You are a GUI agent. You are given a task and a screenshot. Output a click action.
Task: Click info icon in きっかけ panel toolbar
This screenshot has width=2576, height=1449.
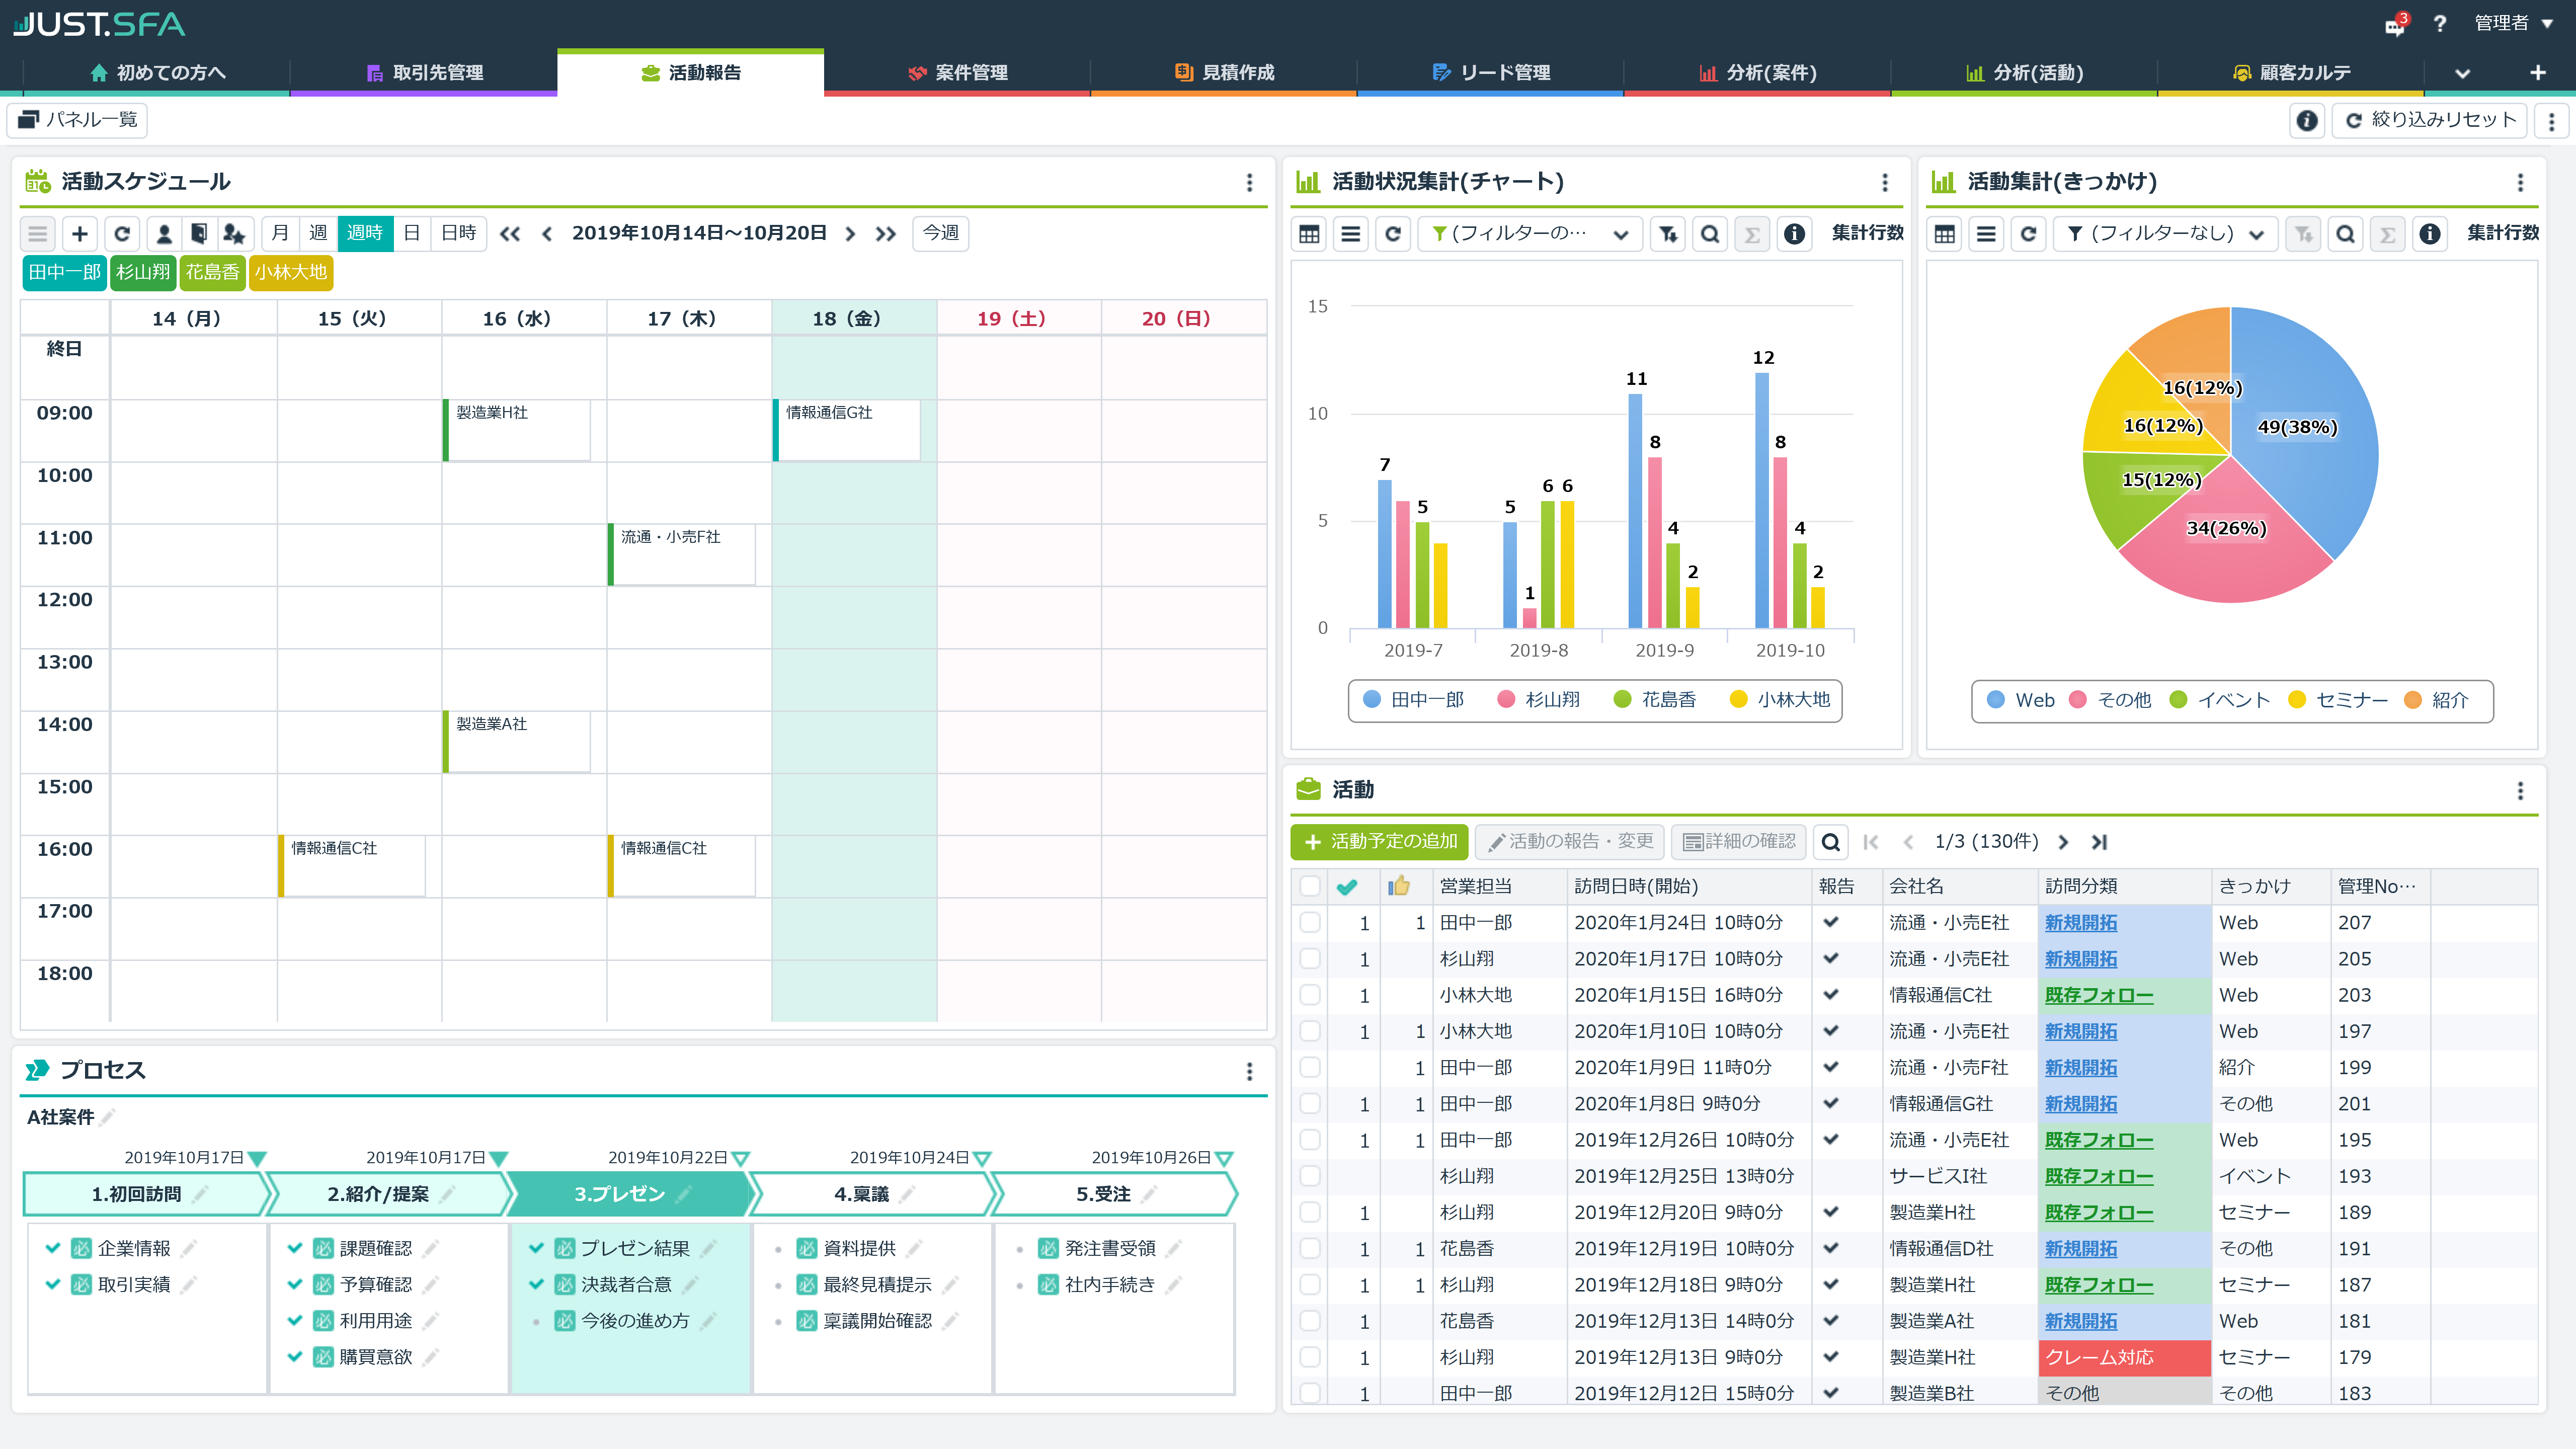pyautogui.click(x=2430, y=234)
